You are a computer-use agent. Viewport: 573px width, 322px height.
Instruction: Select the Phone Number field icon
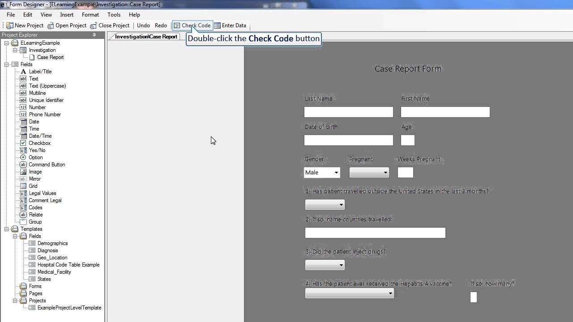(x=23, y=114)
